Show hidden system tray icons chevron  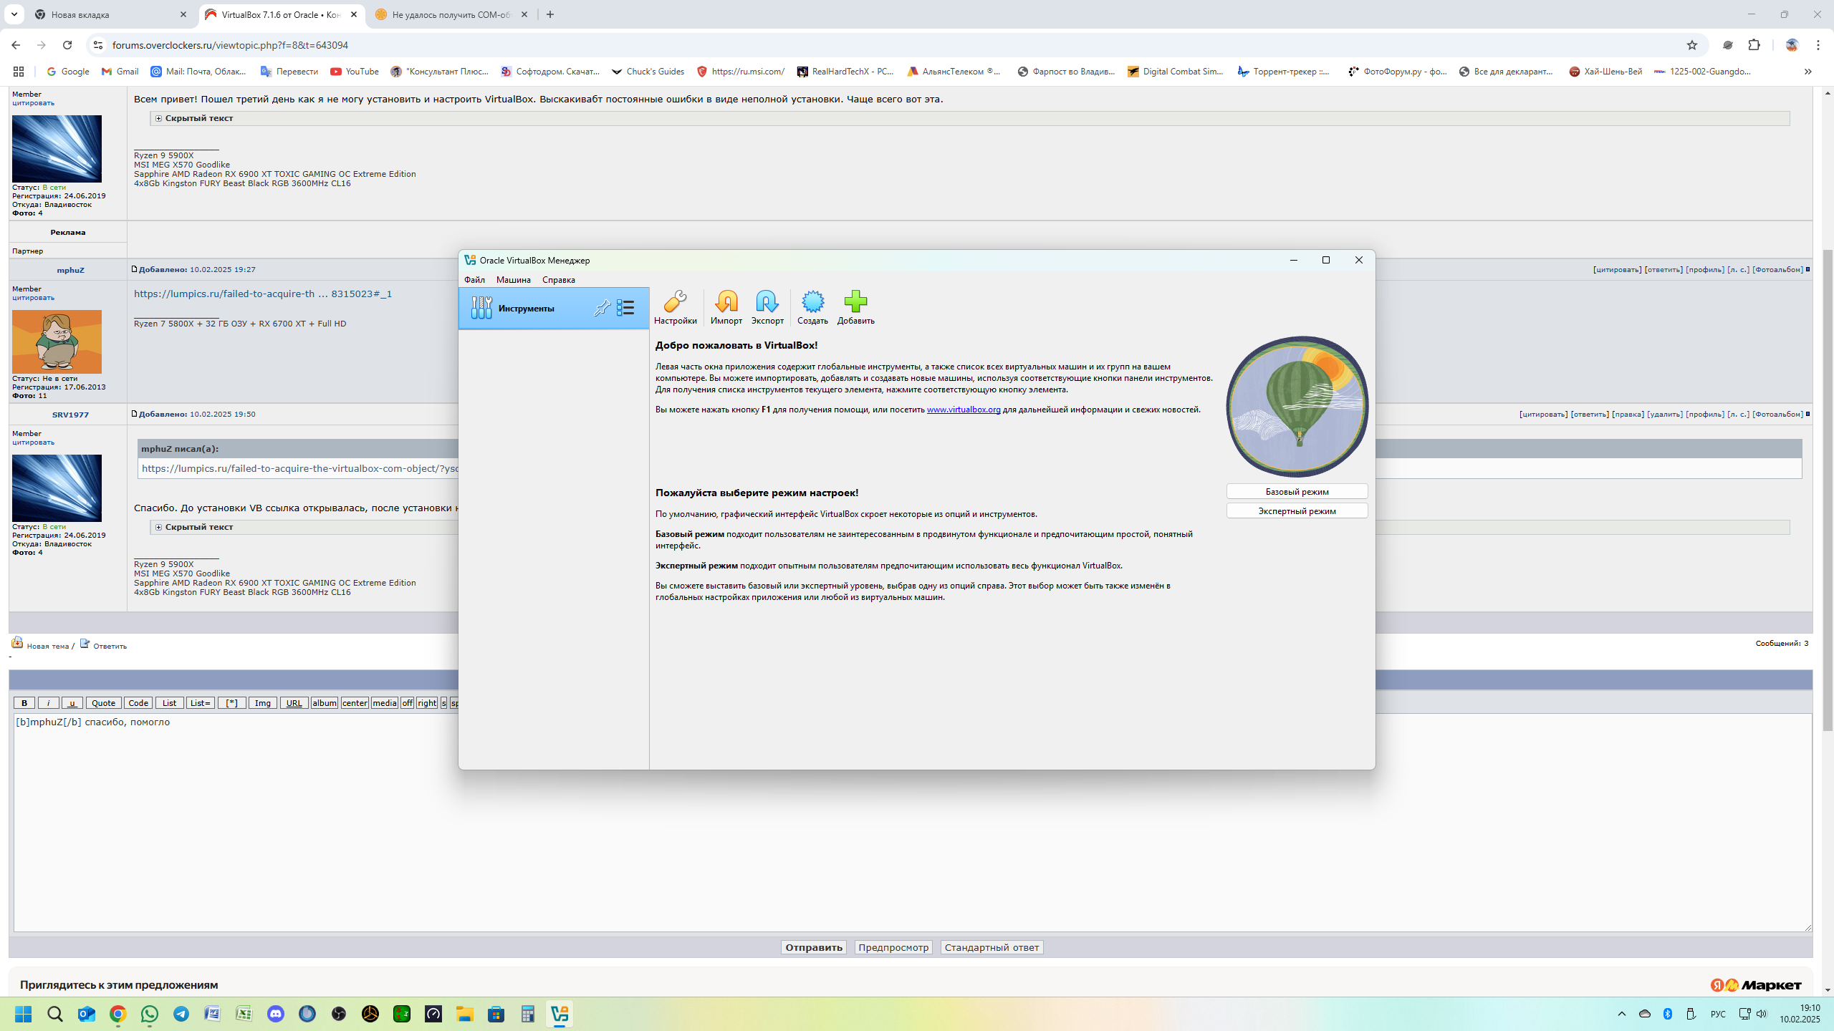tap(1622, 1014)
